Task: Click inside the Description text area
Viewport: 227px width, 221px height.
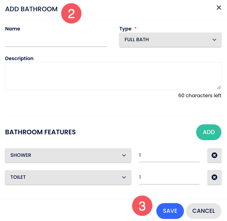Action: click(x=113, y=76)
